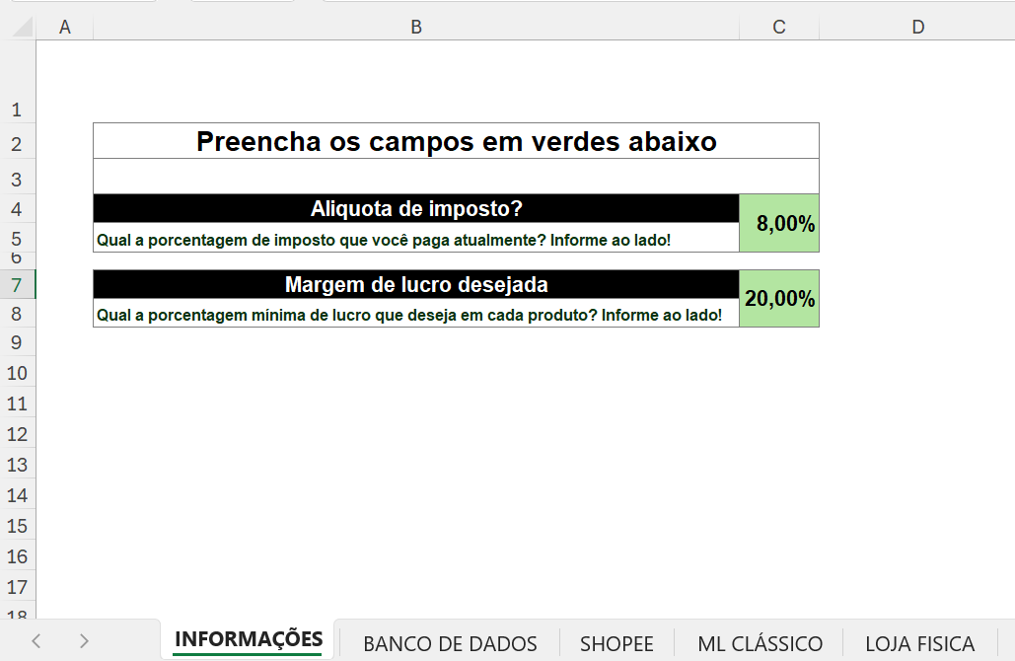Viewport: 1015px width, 661px height.
Task: Select row header 2
Action: point(17,143)
